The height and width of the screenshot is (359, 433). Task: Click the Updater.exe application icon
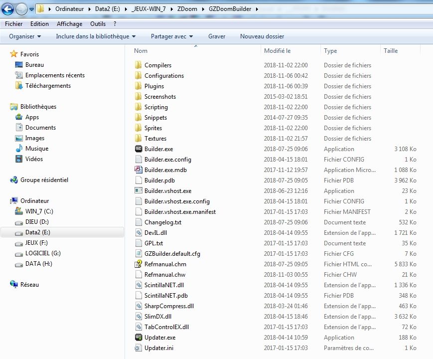[139, 337]
